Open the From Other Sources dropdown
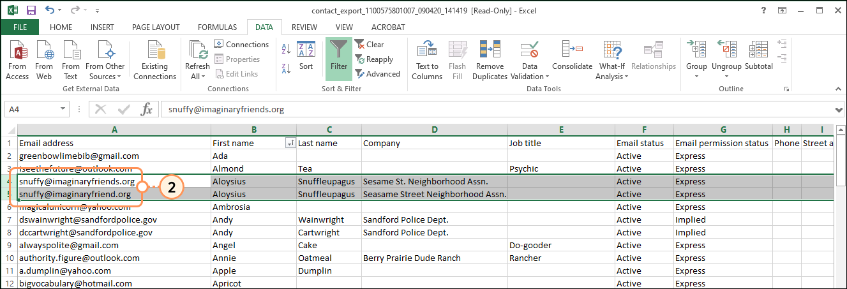The width and height of the screenshot is (847, 289). [105, 60]
